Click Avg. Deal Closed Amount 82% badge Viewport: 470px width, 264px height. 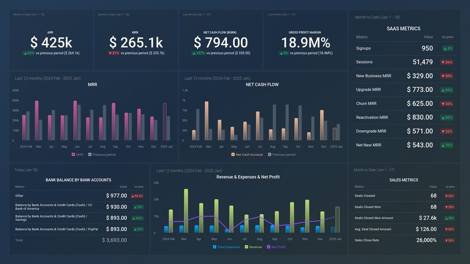[x=449, y=229]
